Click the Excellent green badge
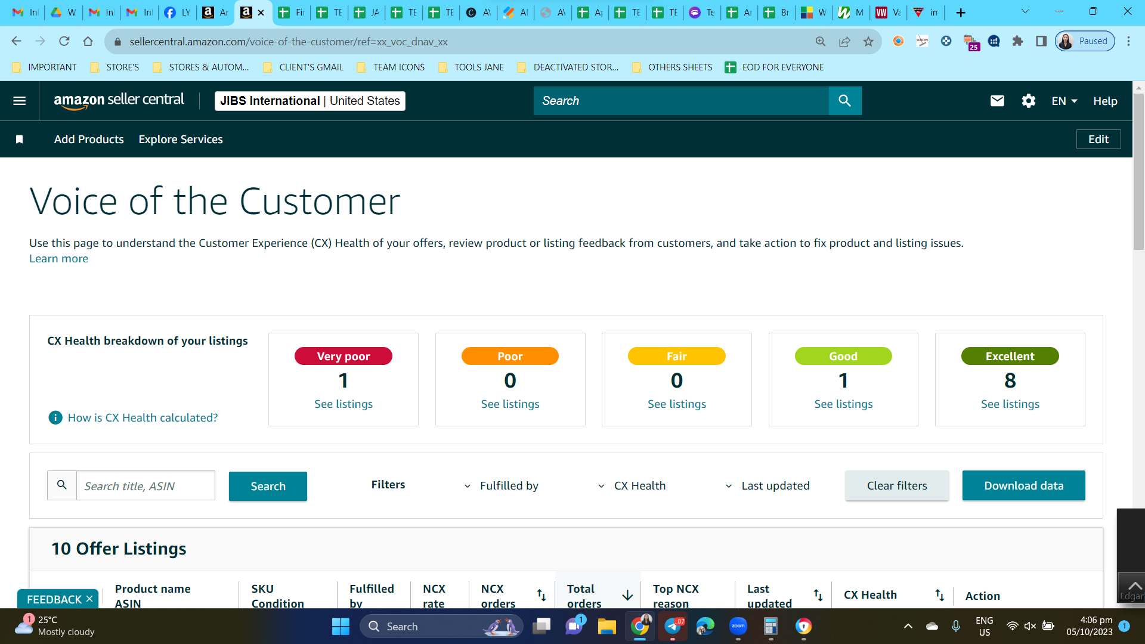The height and width of the screenshot is (644, 1145). (1010, 356)
